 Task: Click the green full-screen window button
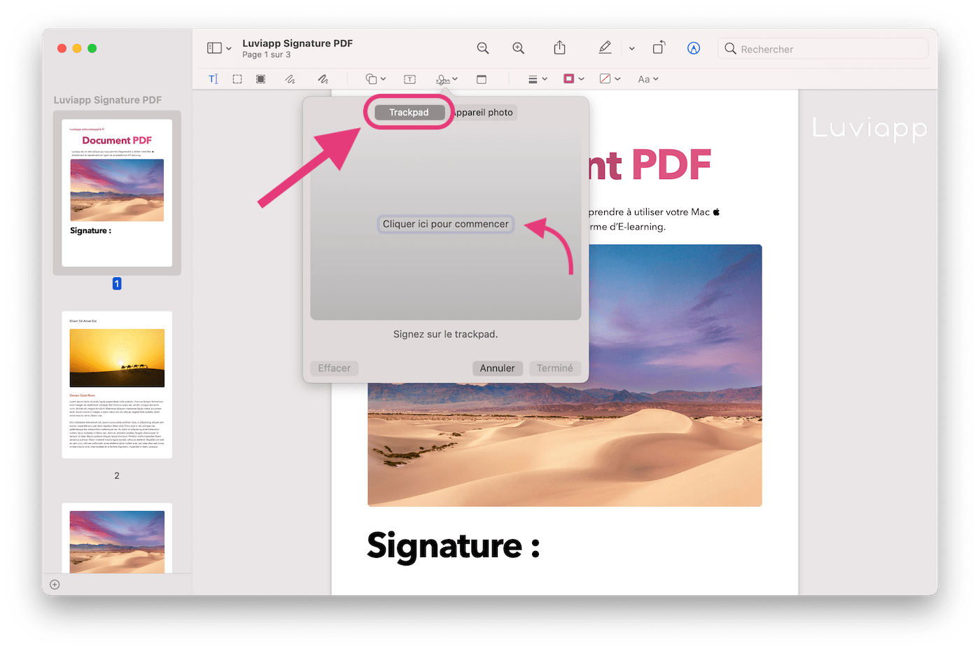[92, 48]
